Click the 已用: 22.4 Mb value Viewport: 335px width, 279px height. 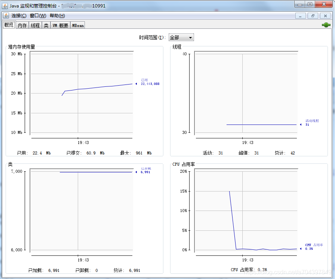[x=34, y=153]
